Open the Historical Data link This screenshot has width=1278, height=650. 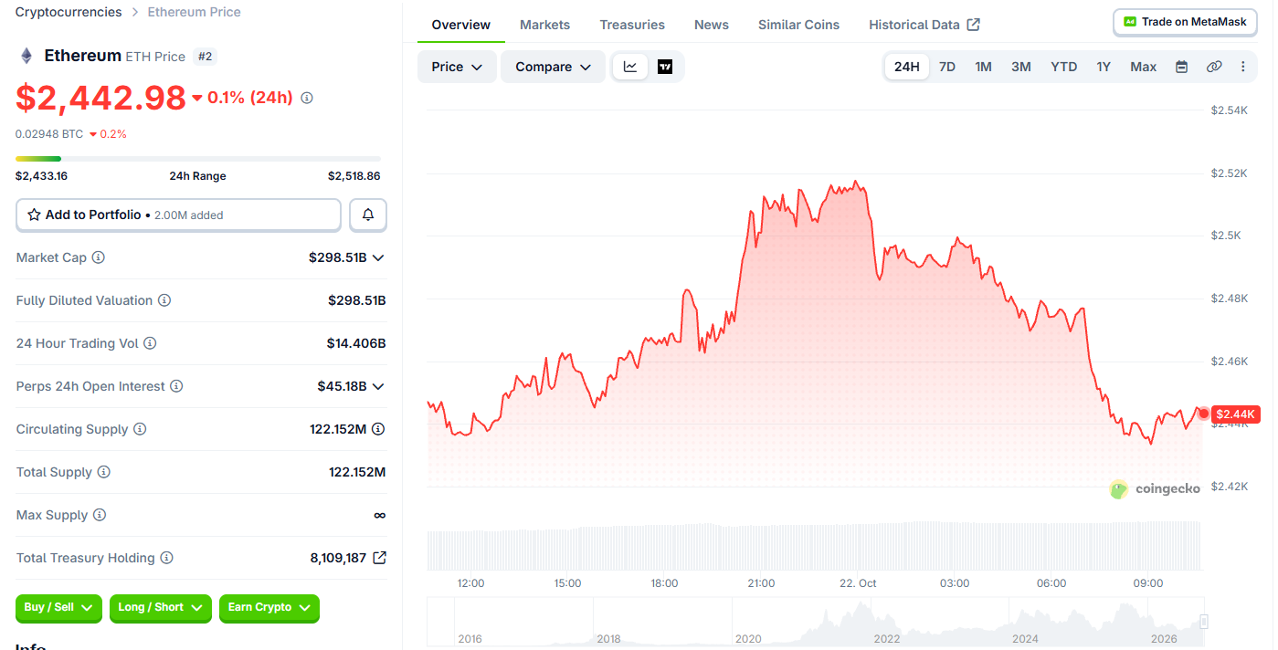point(924,25)
